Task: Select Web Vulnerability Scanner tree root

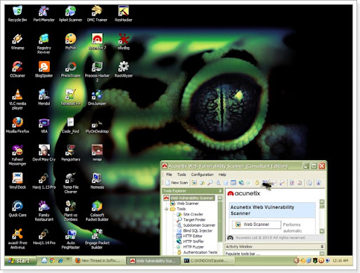Action: [192, 198]
